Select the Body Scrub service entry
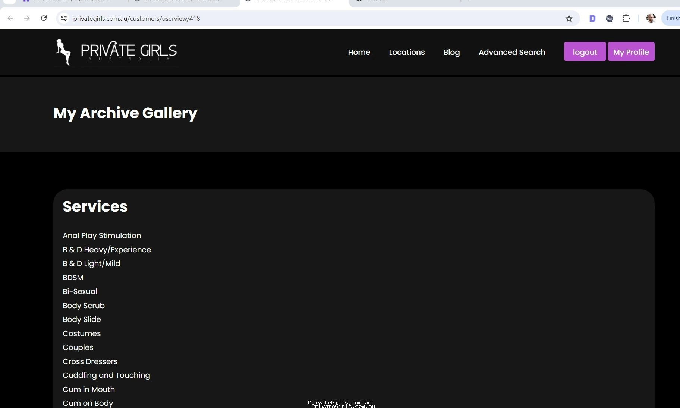 (x=84, y=306)
